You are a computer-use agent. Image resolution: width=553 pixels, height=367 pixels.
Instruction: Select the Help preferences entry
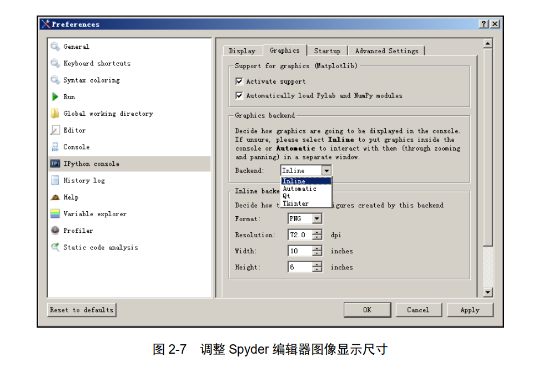click(x=129, y=197)
